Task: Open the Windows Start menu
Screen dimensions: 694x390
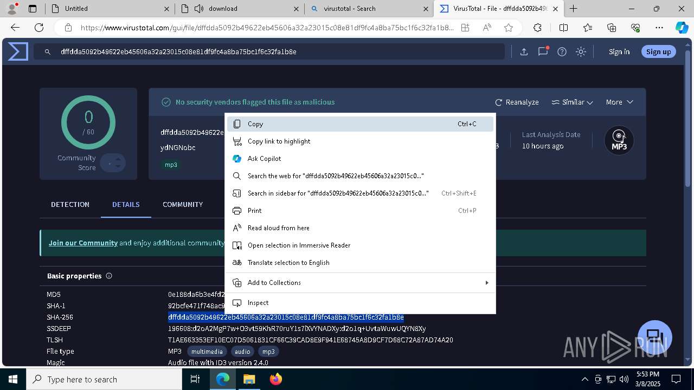Action: 13,379
